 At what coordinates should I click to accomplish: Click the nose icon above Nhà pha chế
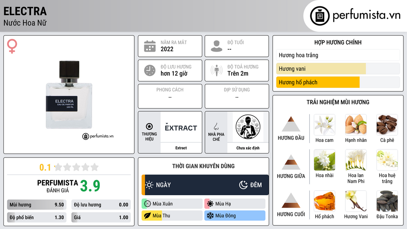[216, 126]
